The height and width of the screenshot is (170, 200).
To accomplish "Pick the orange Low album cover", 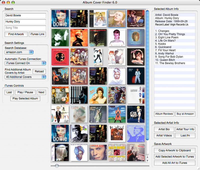I will (79, 37).
